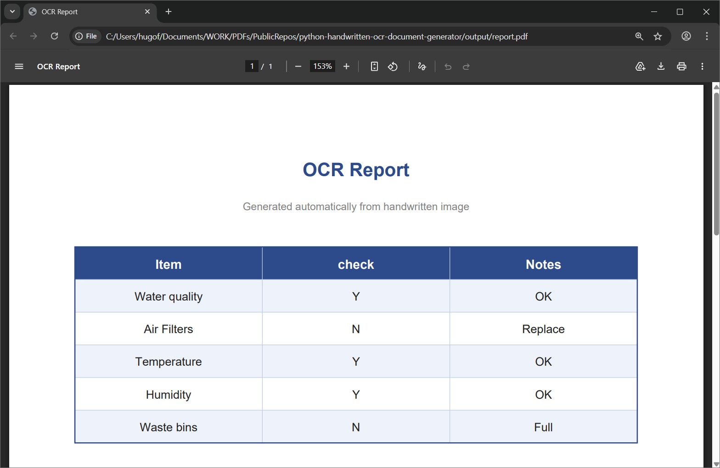Image resolution: width=720 pixels, height=468 pixels.
Task: Print the OCR Report document
Action: (x=681, y=67)
